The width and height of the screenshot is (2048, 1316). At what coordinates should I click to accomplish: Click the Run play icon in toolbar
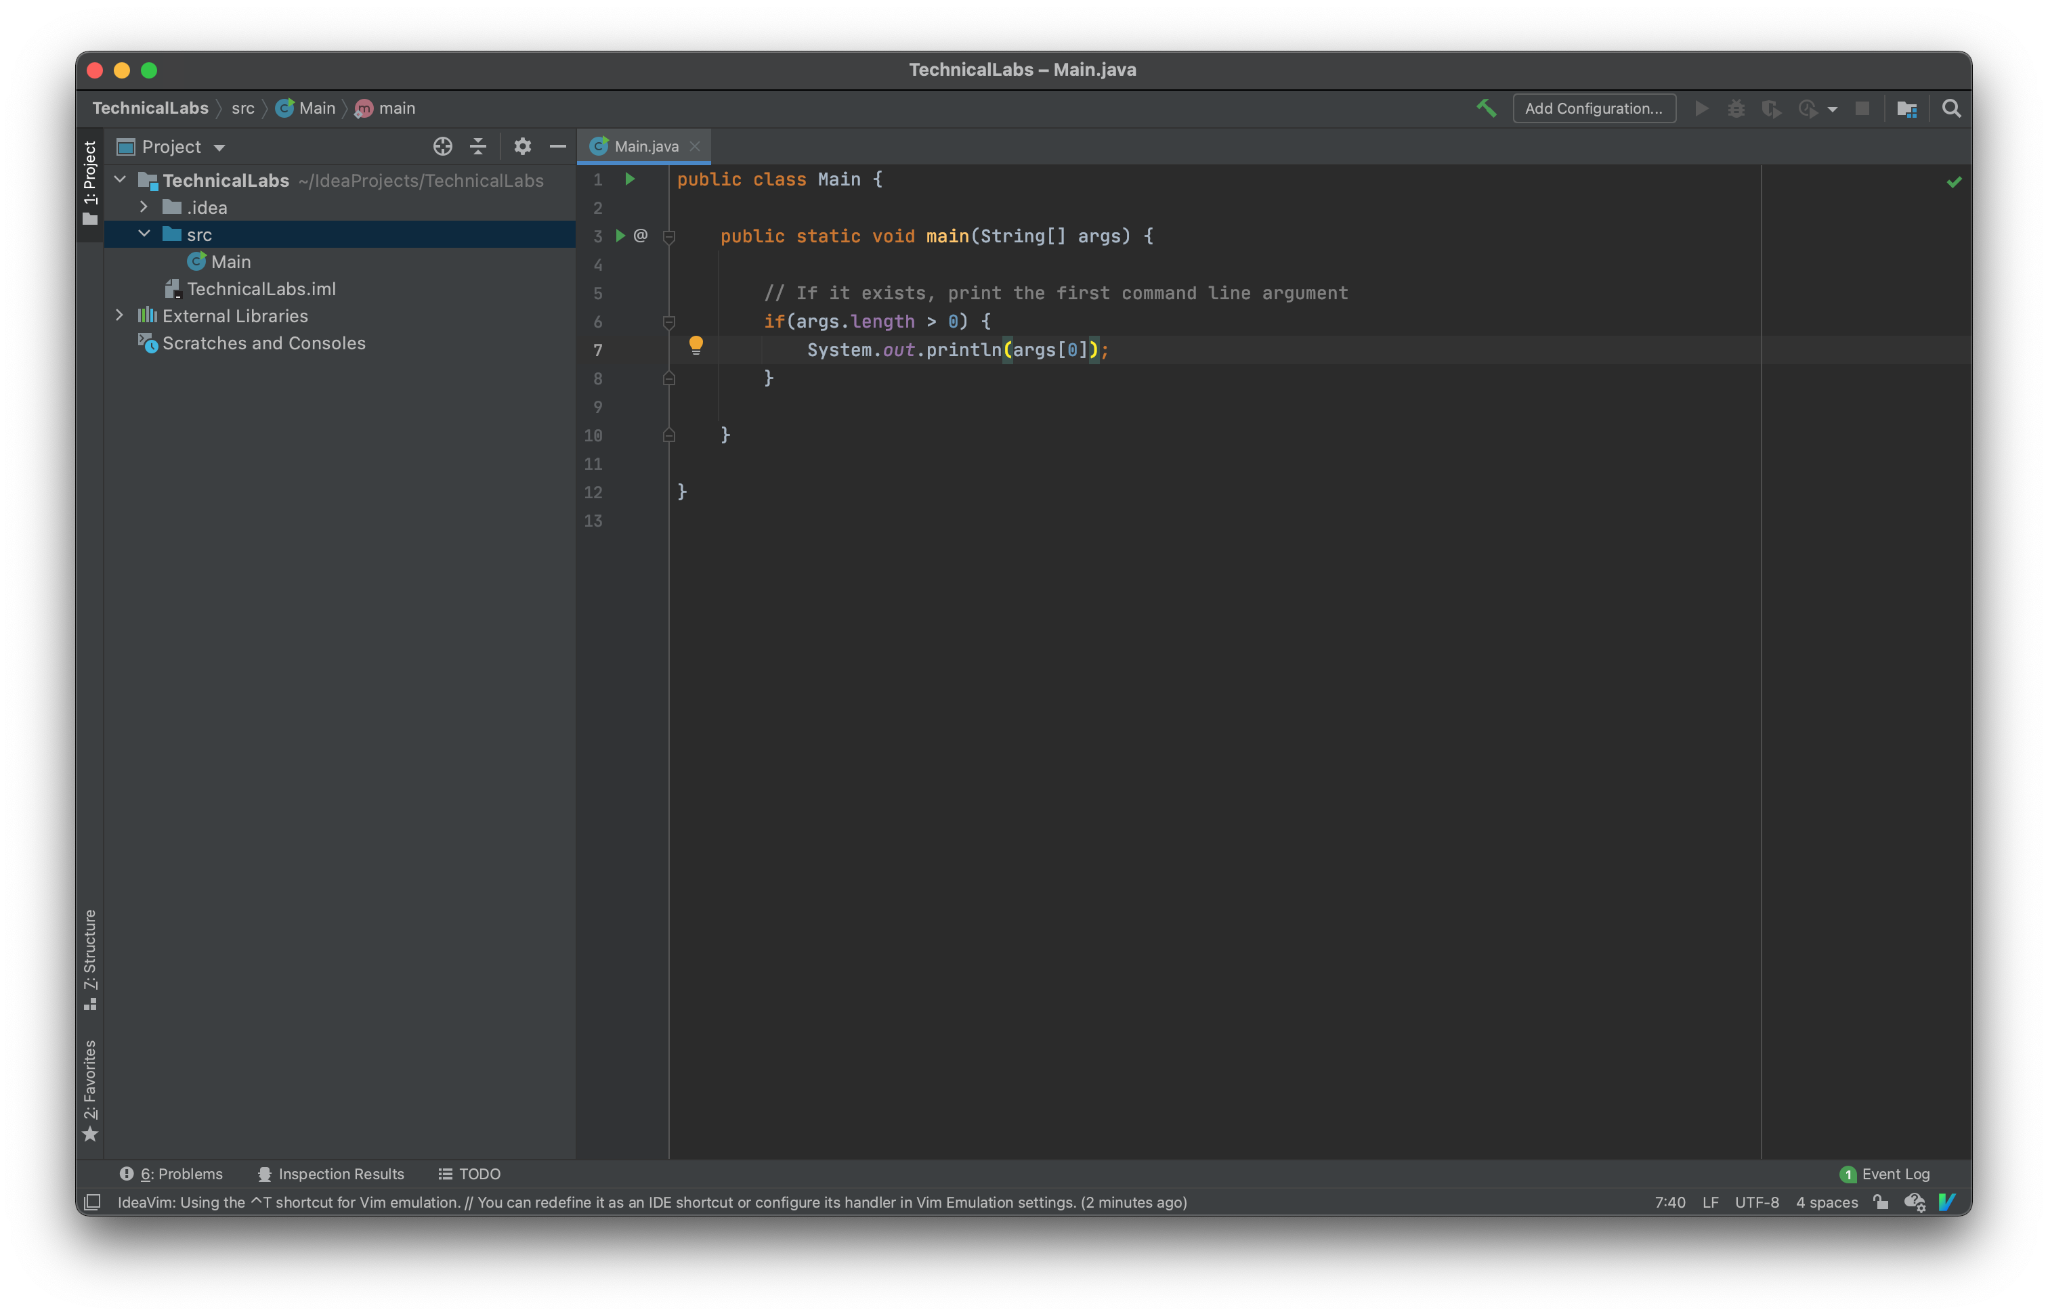pyautogui.click(x=1701, y=108)
